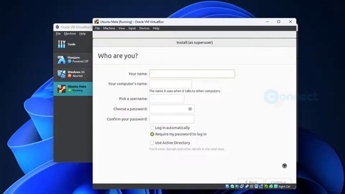
Task: Click the recording indicator icon in the VM status bar
Action: (x=261, y=186)
